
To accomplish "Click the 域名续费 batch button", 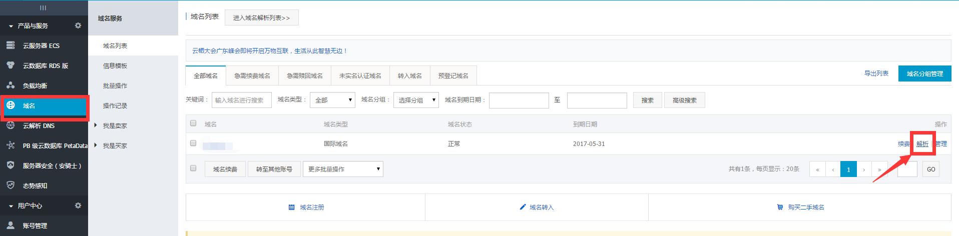I will point(225,169).
